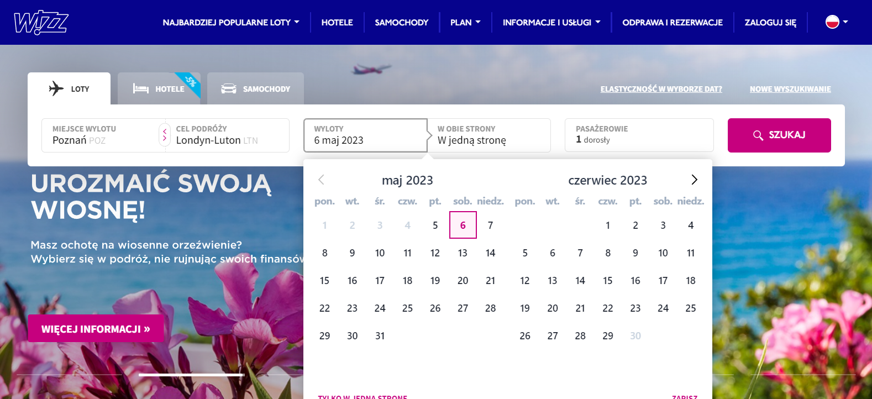Open Odprawa i rezerwacje

673,23
